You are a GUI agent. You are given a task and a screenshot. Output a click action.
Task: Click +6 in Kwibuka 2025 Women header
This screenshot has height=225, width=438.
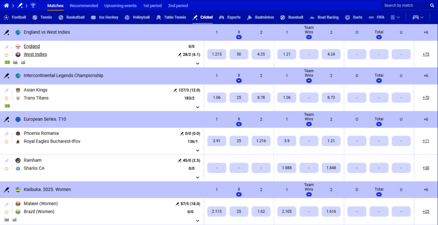pyautogui.click(x=426, y=190)
